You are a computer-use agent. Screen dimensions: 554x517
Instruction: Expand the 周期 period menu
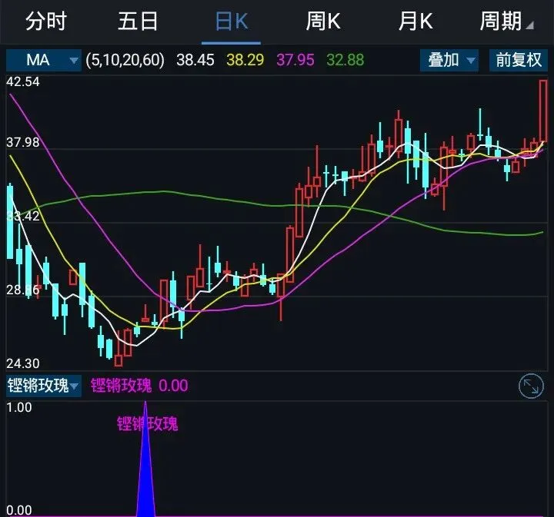pos(506,22)
